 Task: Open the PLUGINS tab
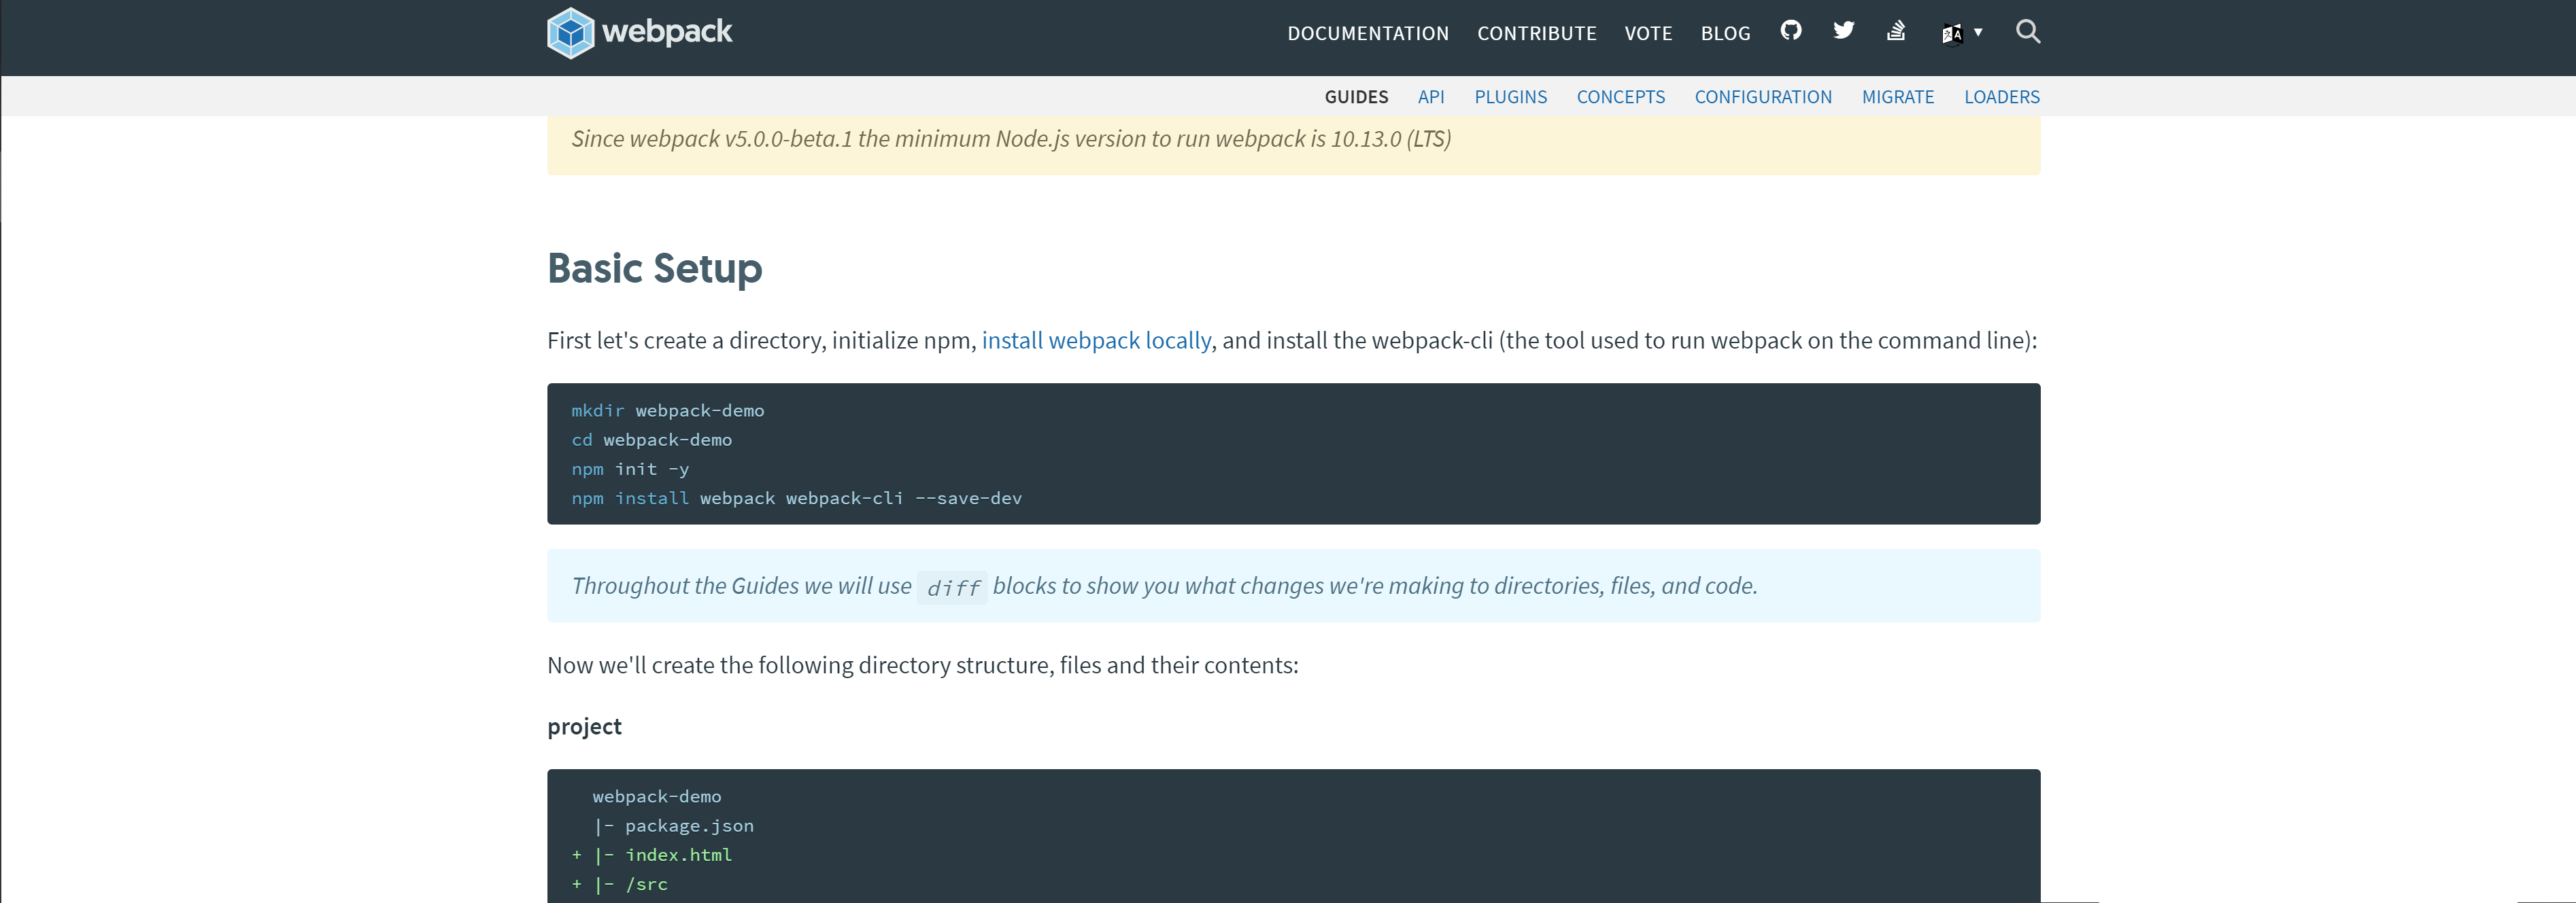(x=1510, y=96)
